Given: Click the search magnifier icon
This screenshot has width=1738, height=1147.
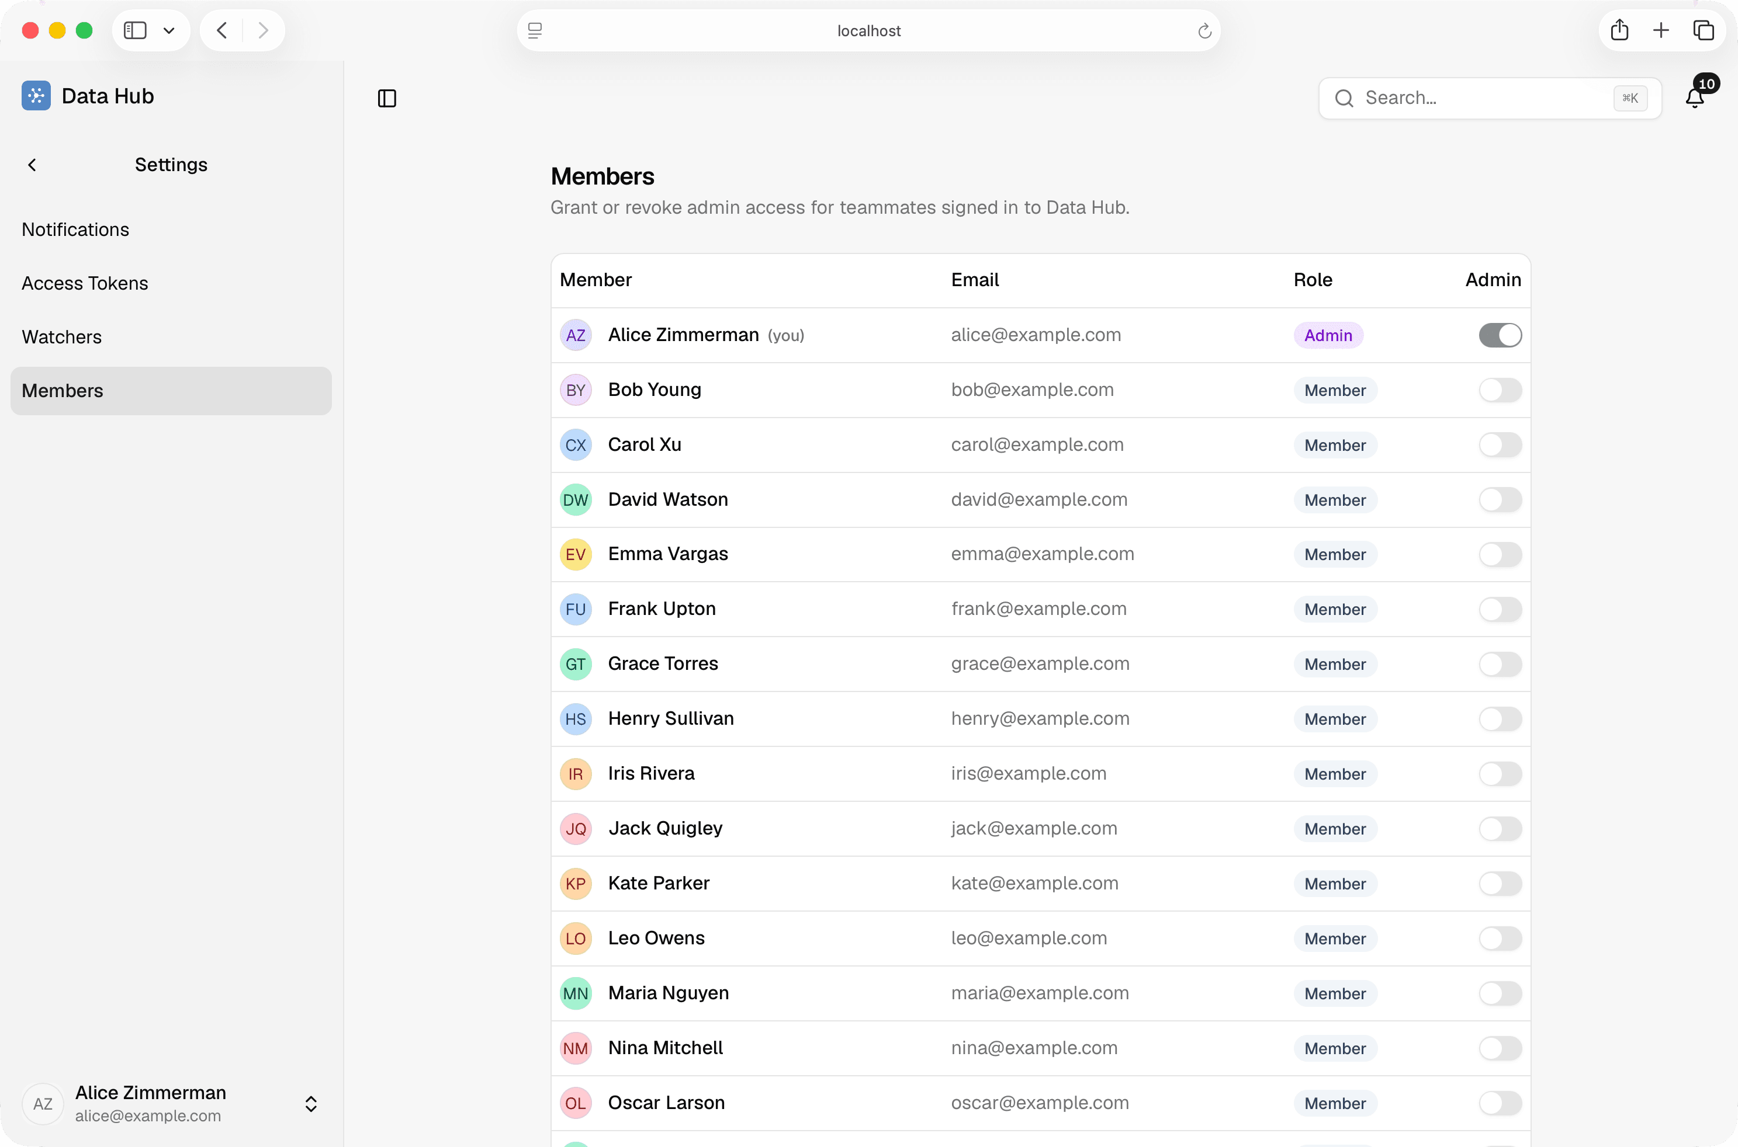Looking at the screenshot, I should click(x=1344, y=98).
